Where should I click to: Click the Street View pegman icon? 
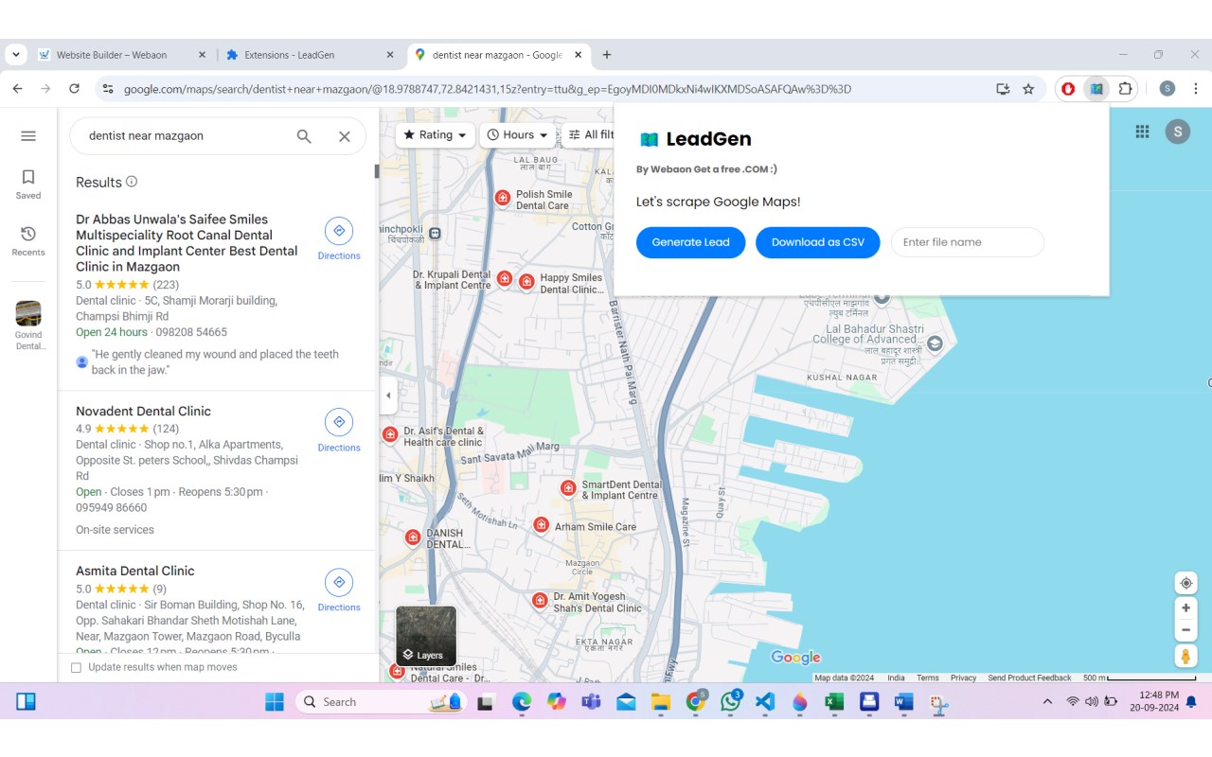pyautogui.click(x=1185, y=656)
